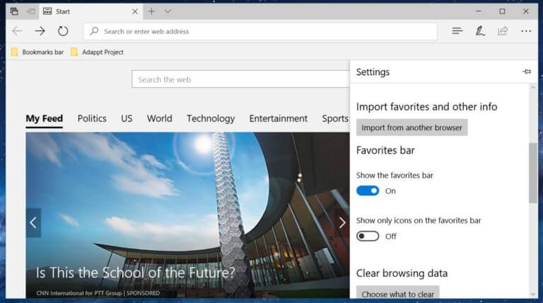Refresh the page with reload icon
The height and width of the screenshot is (303, 543).
(x=63, y=31)
